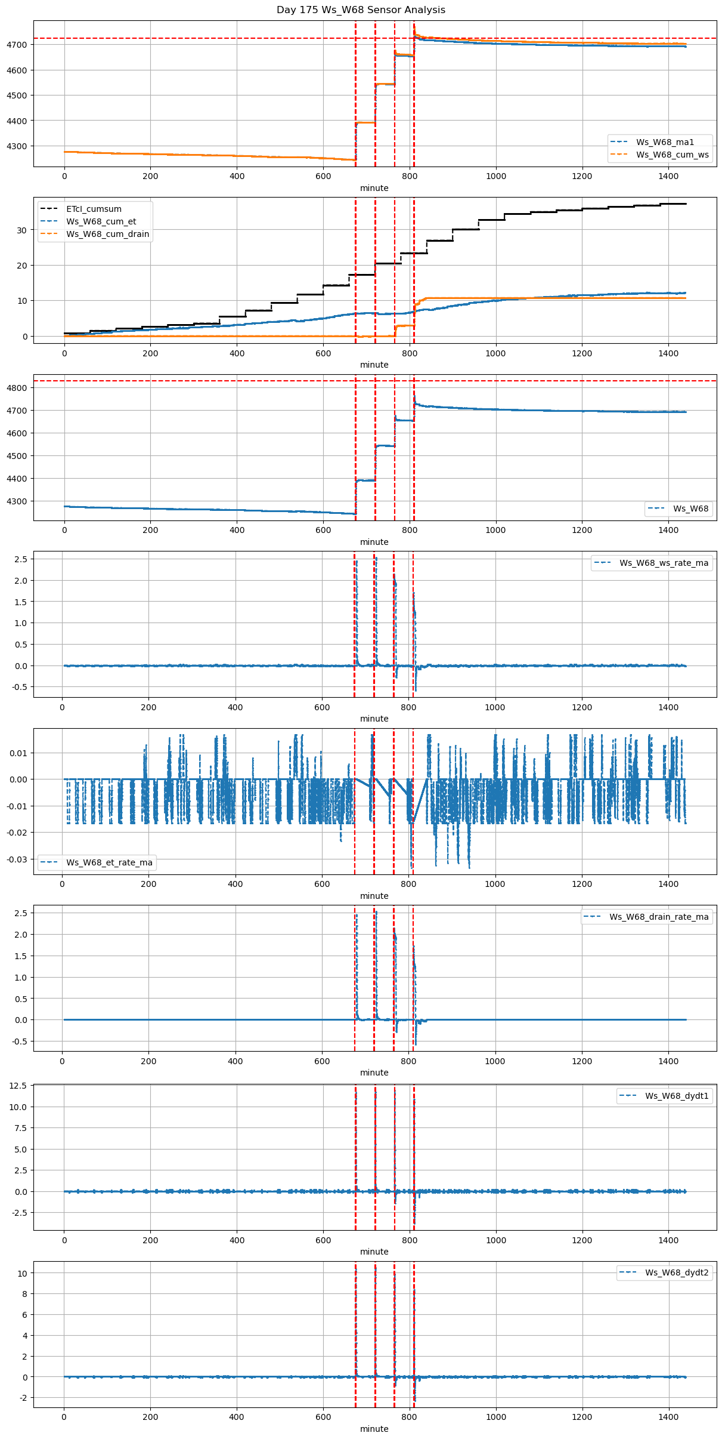This screenshot has height=1439, width=722.
Task: Click the minute axis label under top chart
Action: tap(374, 188)
